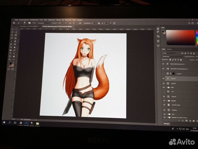Select the Rectangular Marquee tool
Image resolution: width=198 pixels, height=149 pixels.
(x=16, y=29)
